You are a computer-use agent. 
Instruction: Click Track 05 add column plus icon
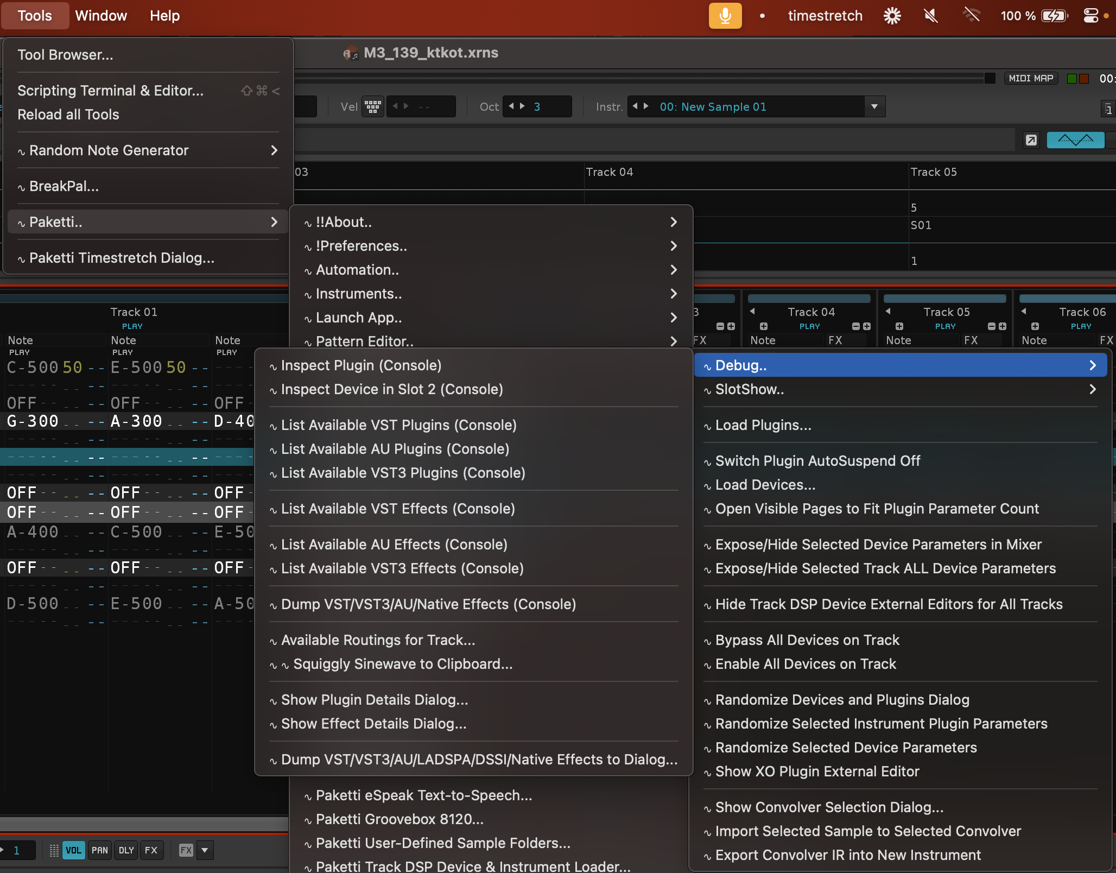coord(1002,326)
